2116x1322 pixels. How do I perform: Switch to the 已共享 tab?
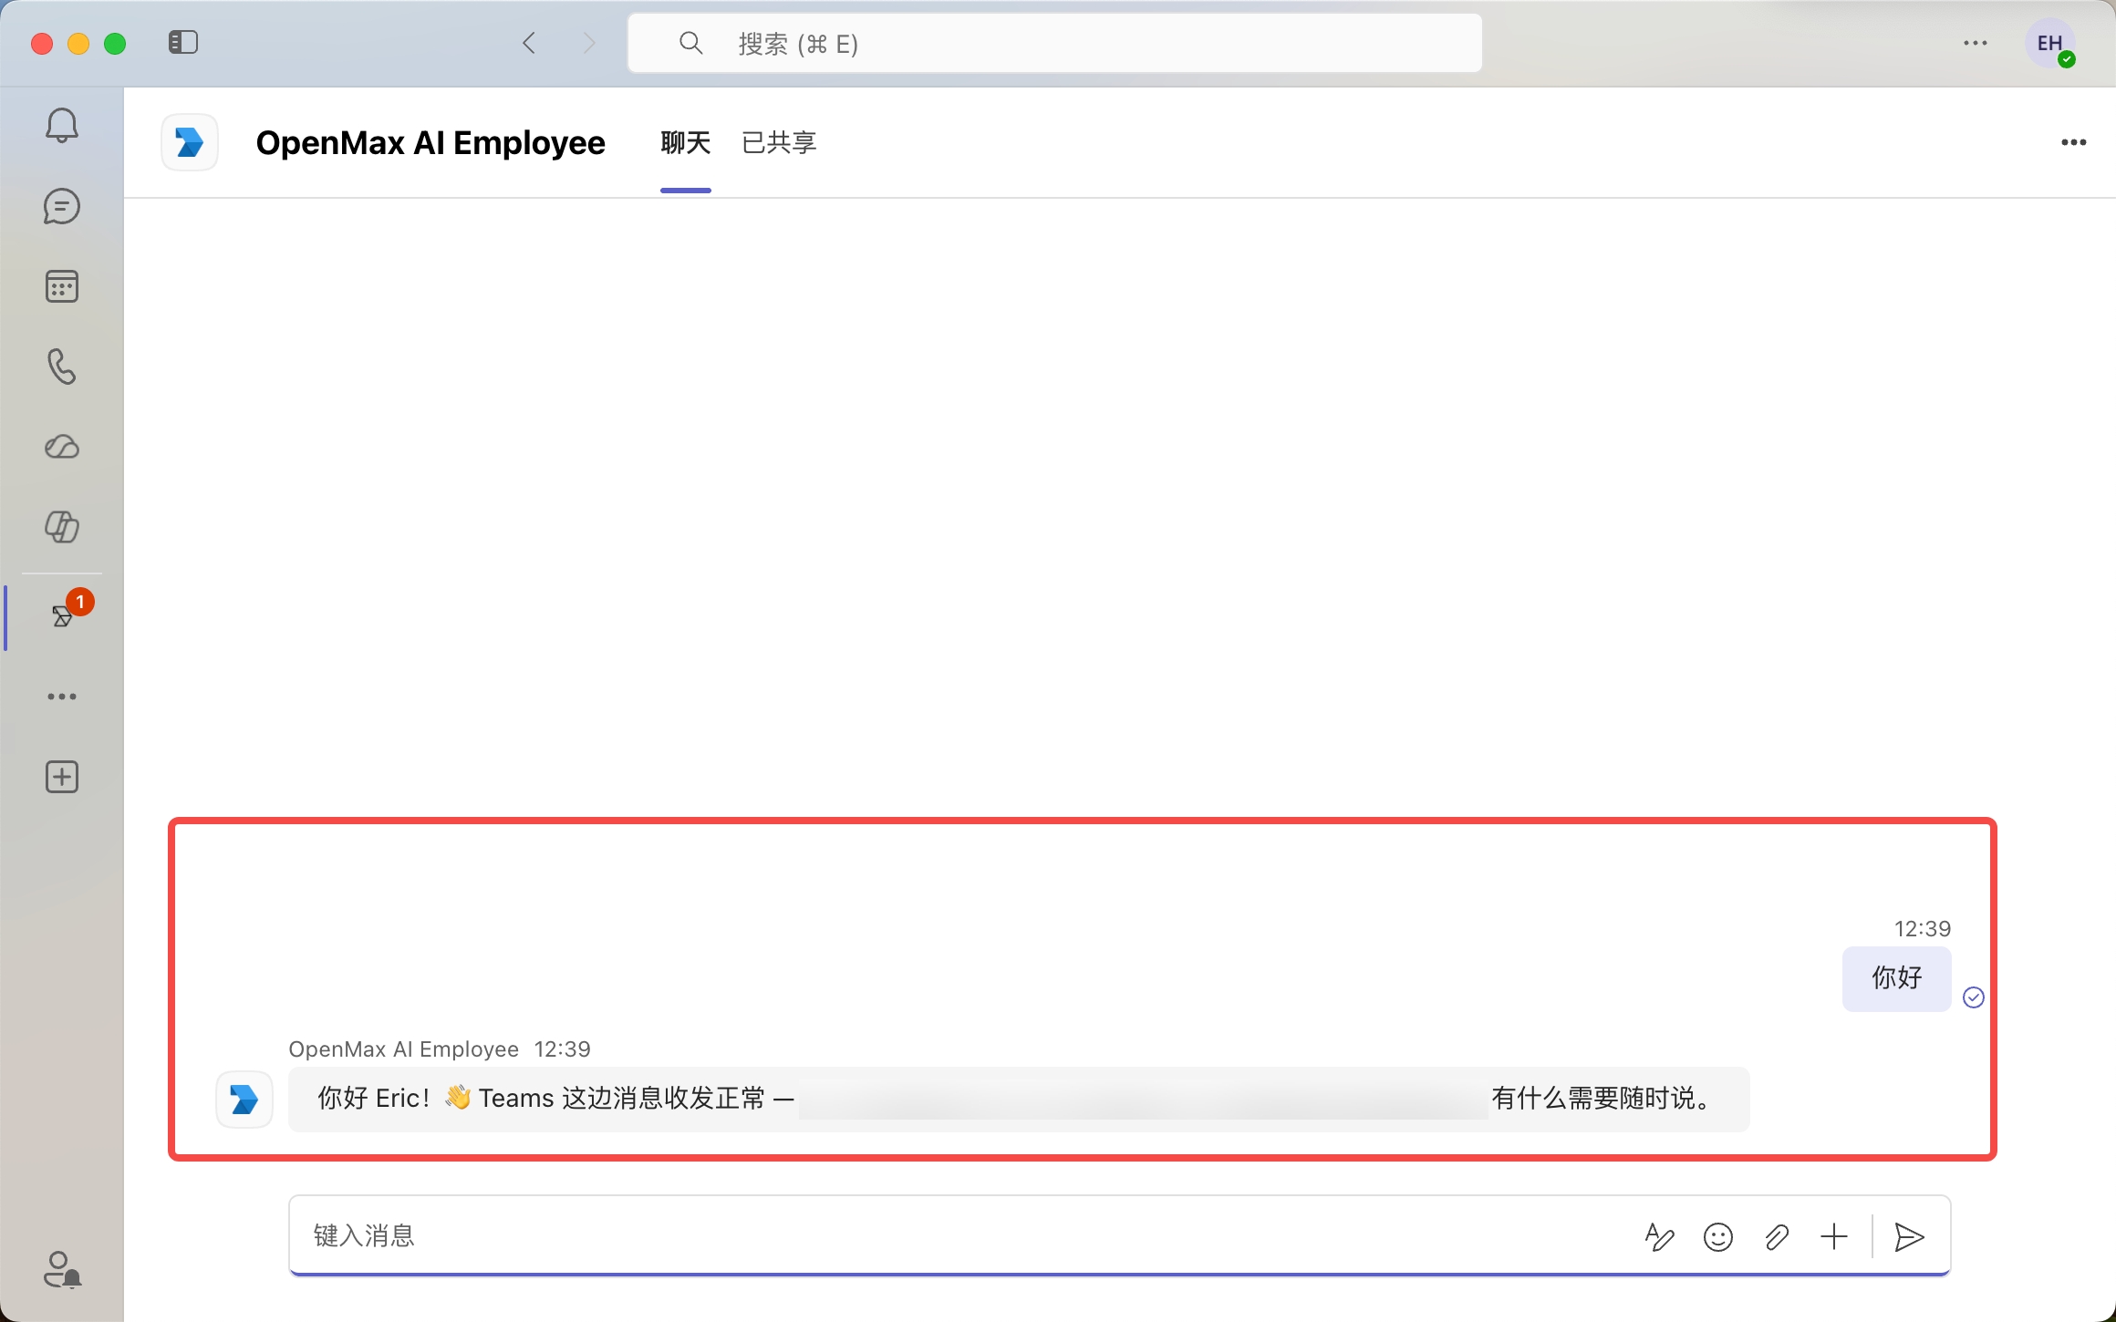(x=779, y=143)
